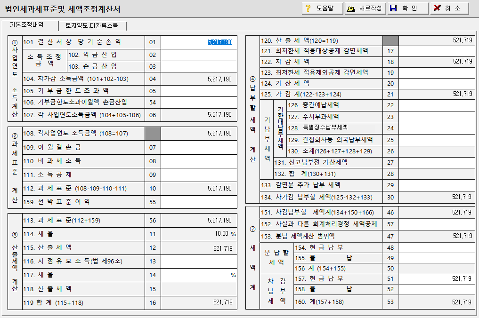This screenshot has width=479, height=318.
Task: Click the 121 최저한세 적용대상공제 감면세액 field
Action: pos(437,51)
